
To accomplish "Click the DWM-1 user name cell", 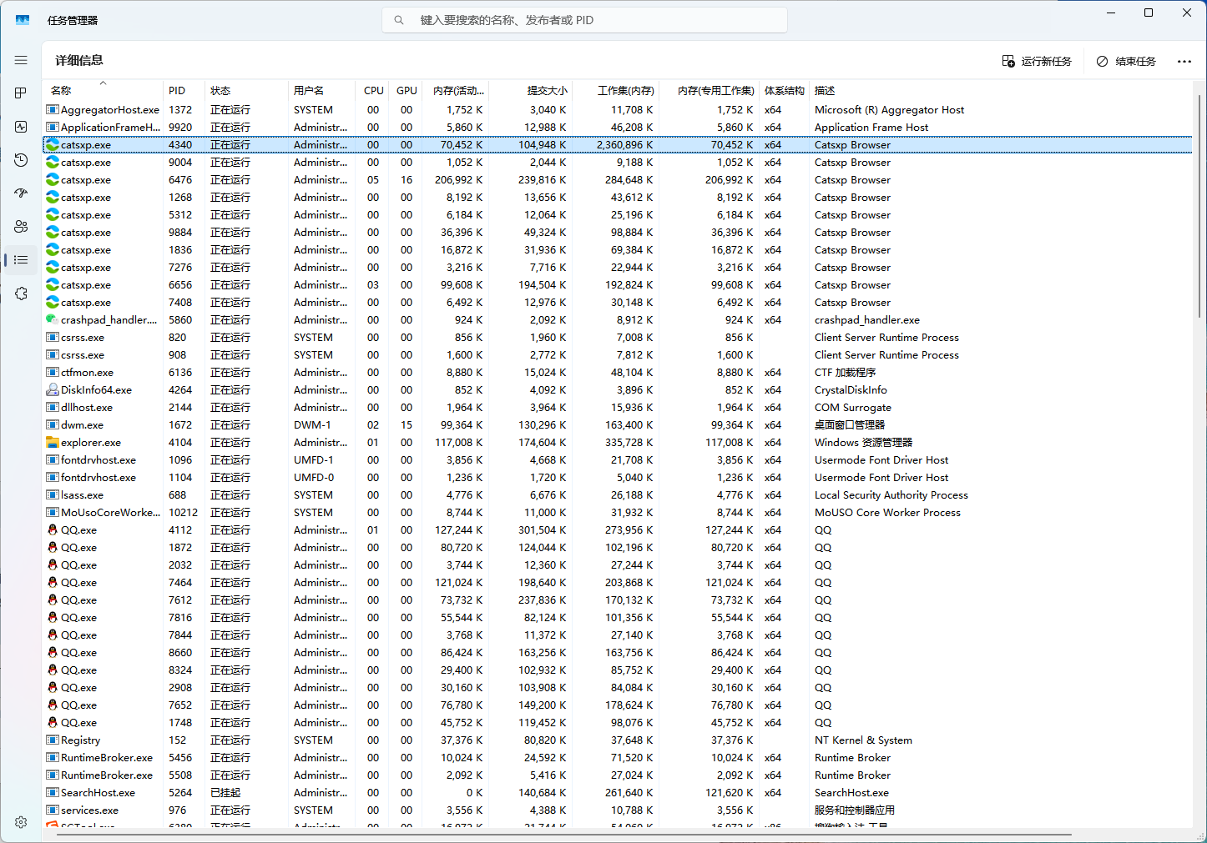I will pyautogui.click(x=312, y=424).
